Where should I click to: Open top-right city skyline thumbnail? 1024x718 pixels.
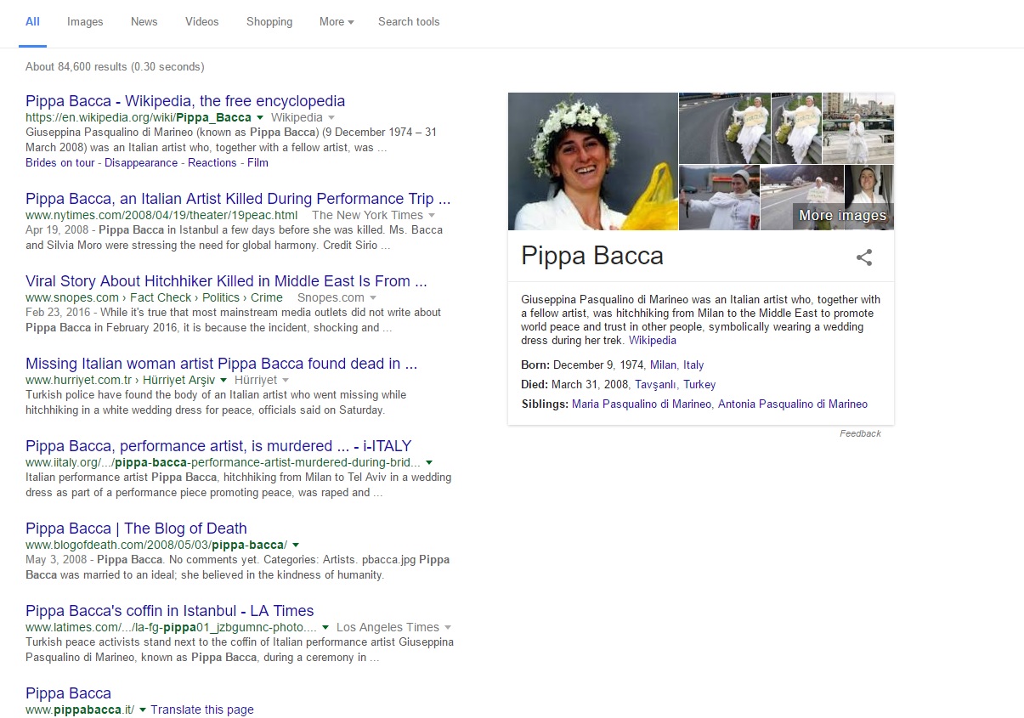pos(858,128)
